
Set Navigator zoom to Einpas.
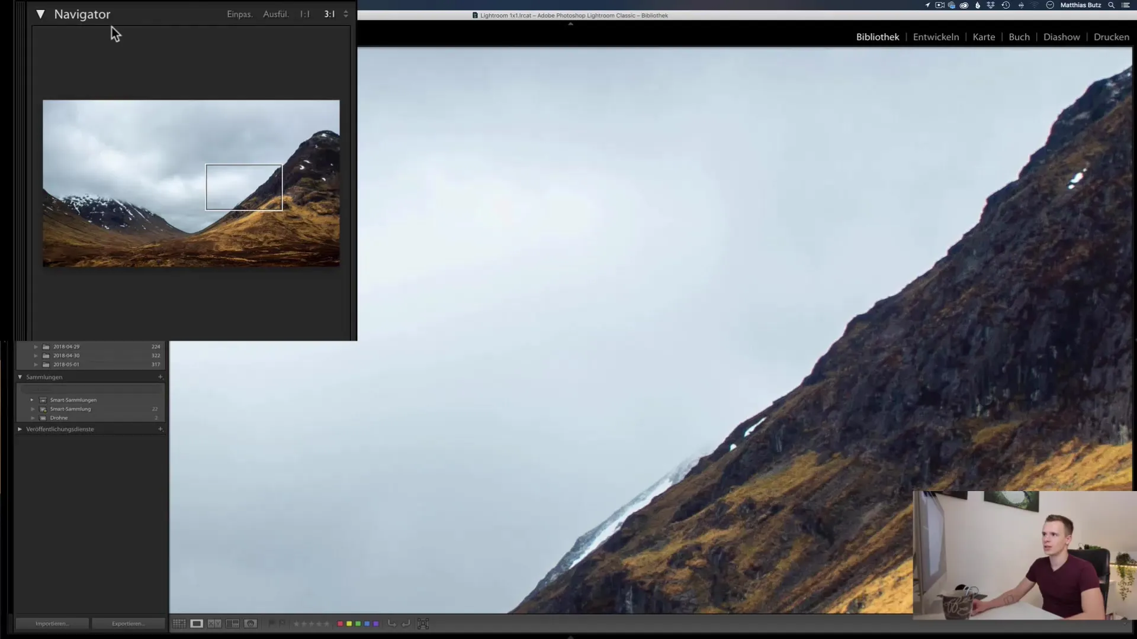click(x=240, y=14)
